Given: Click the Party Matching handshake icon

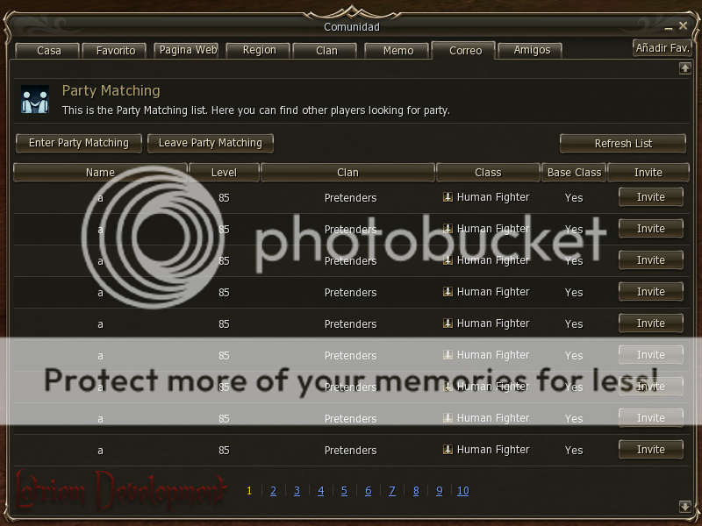Looking at the screenshot, I should click(x=35, y=99).
